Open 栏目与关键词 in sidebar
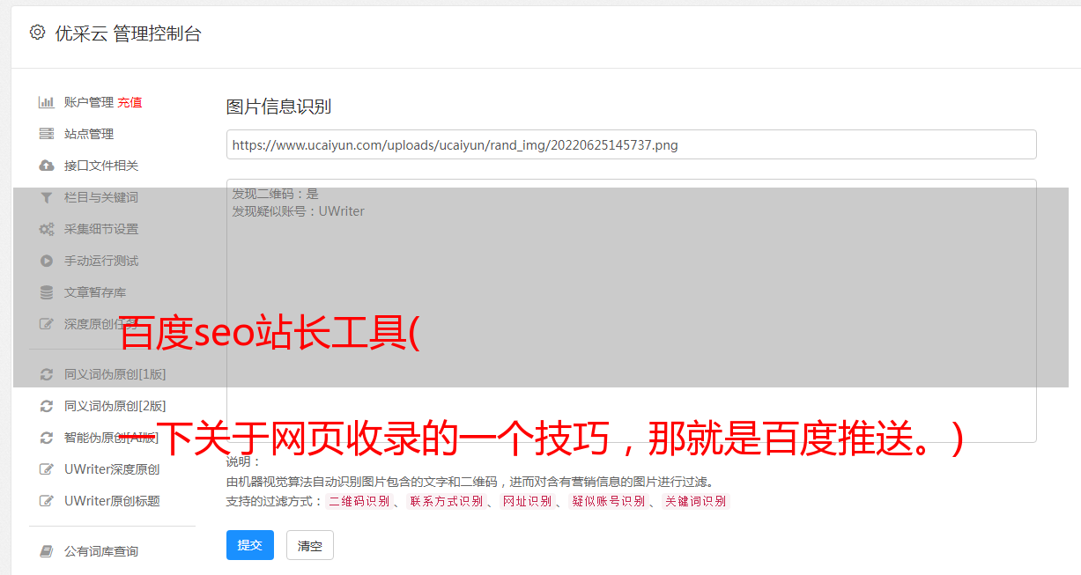1081x575 pixels. pyautogui.click(x=101, y=197)
